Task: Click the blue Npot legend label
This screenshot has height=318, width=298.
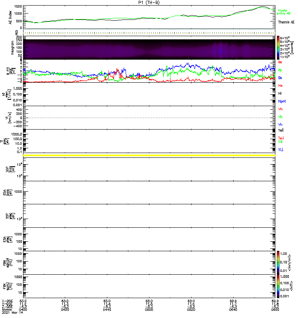Action: [x=282, y=101]
